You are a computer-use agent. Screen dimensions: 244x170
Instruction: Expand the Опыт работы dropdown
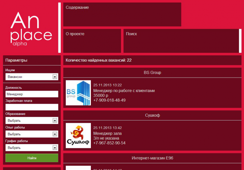coord(32,134)
